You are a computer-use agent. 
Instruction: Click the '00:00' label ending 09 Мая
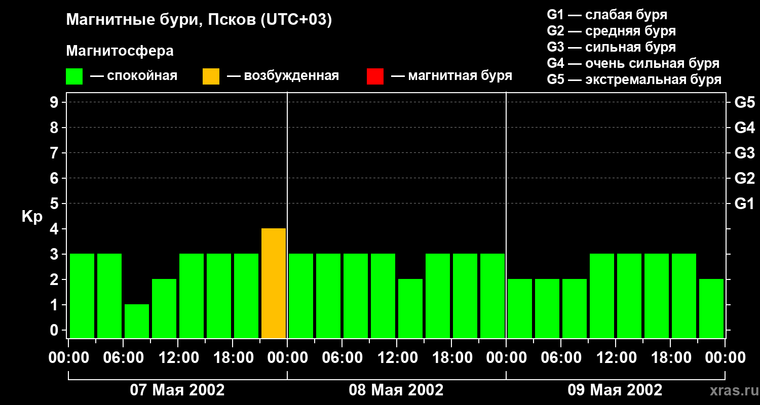725,358
